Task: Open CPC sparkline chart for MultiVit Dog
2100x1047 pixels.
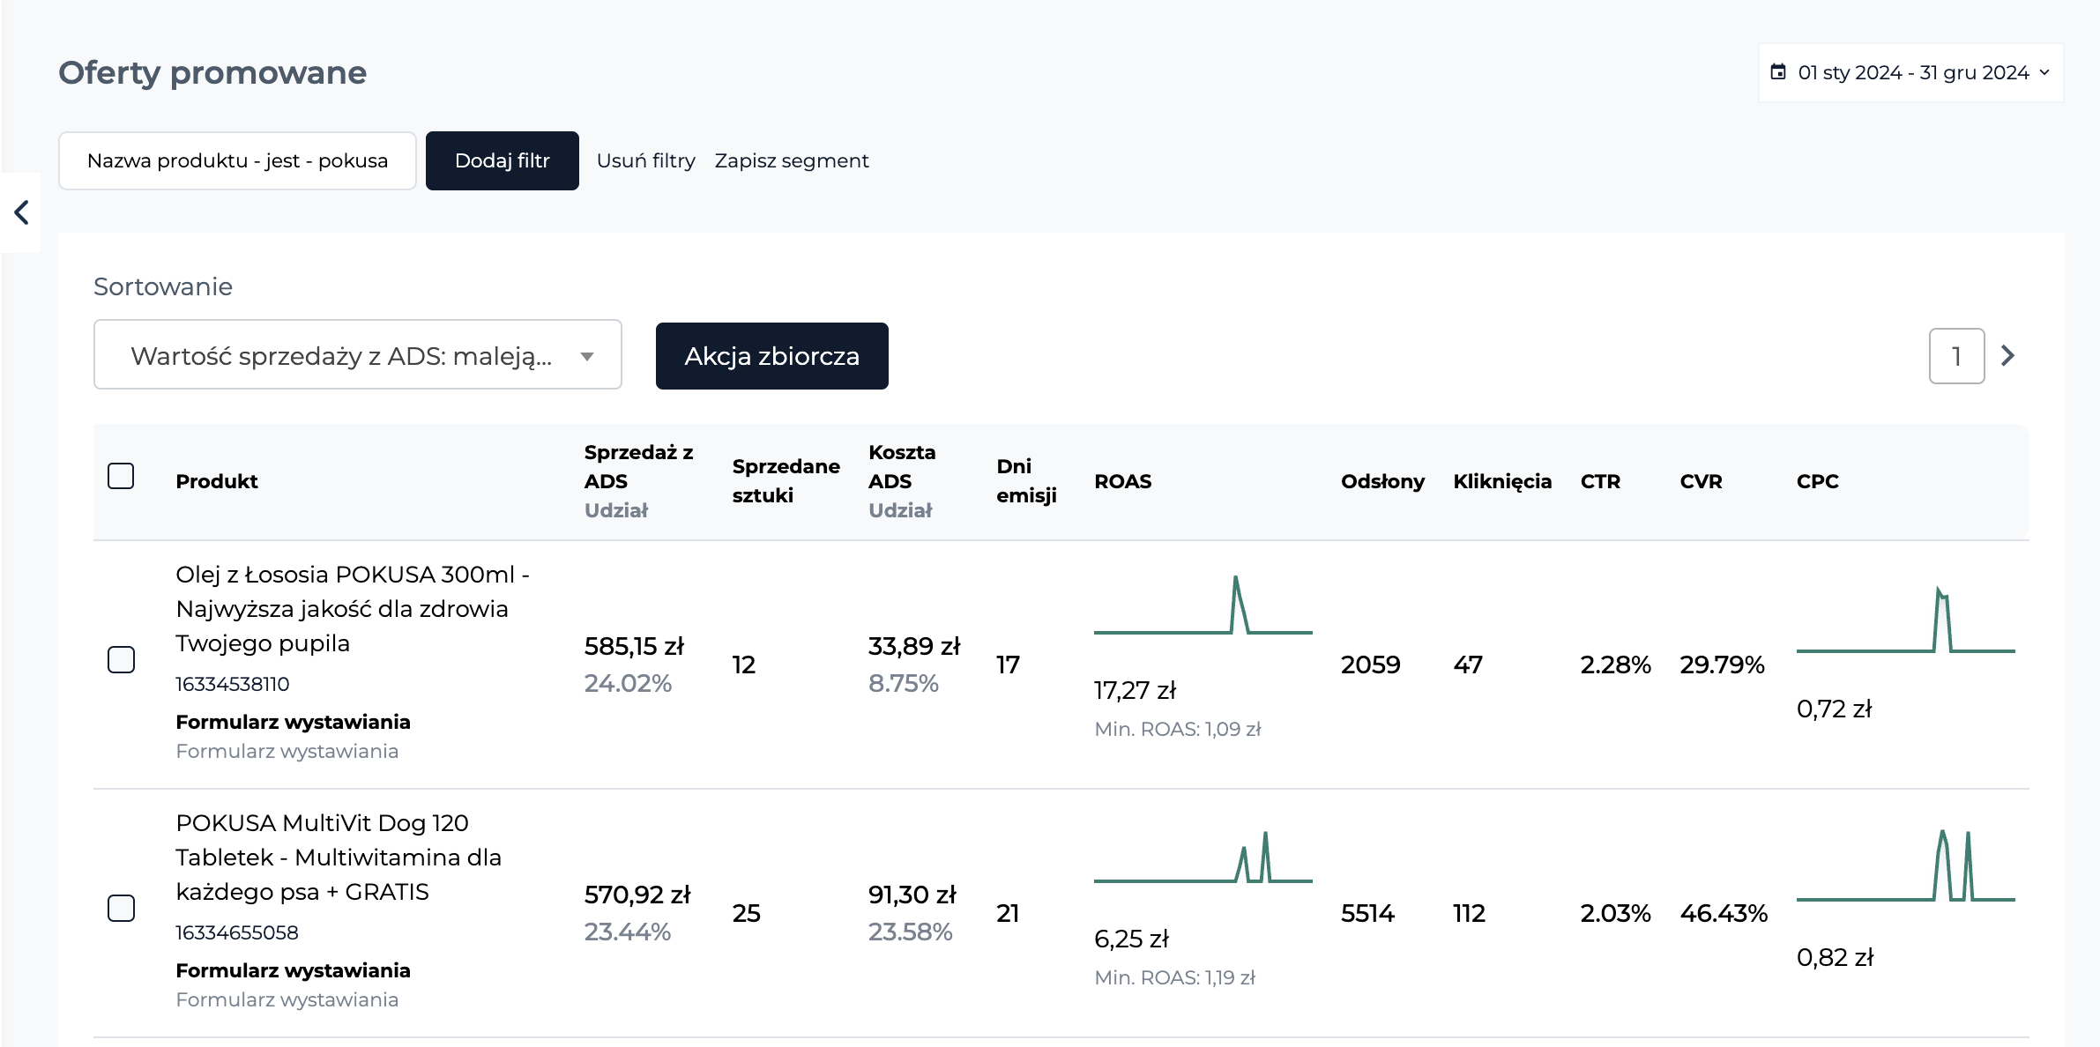Action: click(x=1905, y=865)
